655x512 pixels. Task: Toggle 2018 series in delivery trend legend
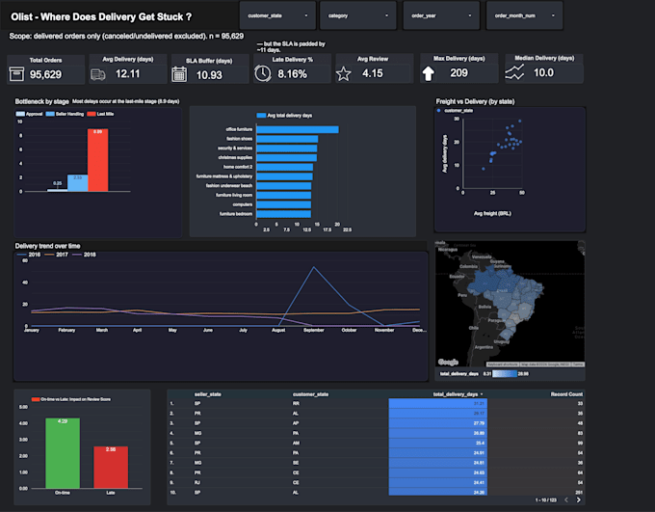point(84,255)
